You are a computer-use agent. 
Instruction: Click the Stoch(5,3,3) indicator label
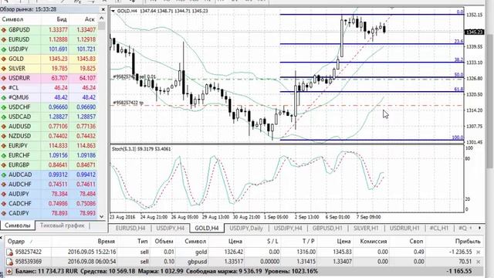[x=141, y=149]
